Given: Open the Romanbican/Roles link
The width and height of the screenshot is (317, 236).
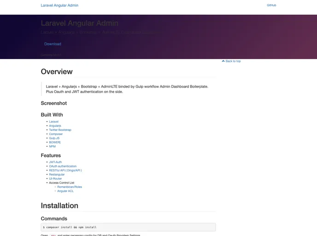Looking at the screenshot, I should [x=70, y=187].
